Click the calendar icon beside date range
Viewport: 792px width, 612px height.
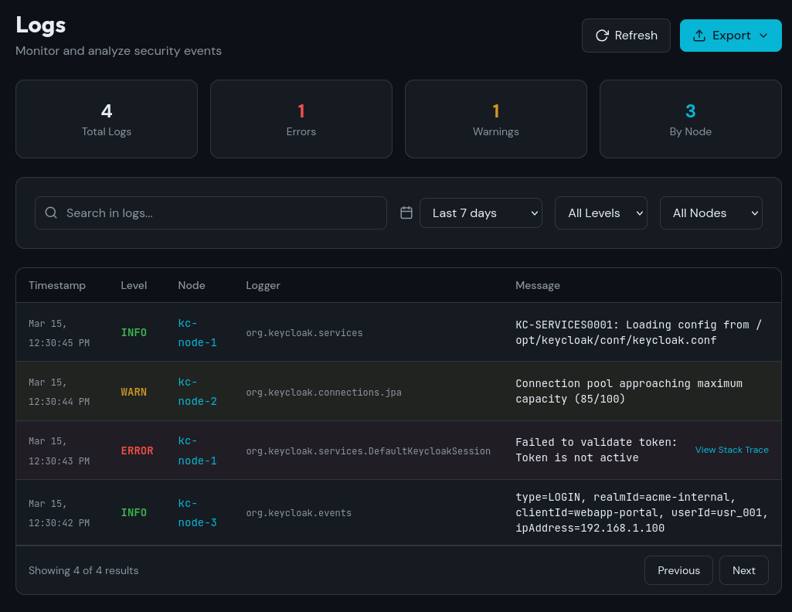[x=406, y=212]
